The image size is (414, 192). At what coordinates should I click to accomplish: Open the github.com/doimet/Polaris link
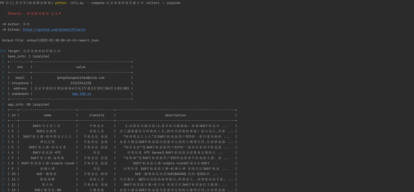tap(54, 30)
